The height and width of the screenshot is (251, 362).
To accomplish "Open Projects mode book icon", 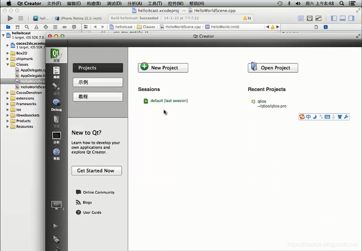I will tap(56, 121).
